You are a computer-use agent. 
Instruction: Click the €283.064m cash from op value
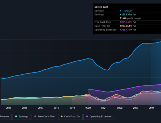click(126, 26)
